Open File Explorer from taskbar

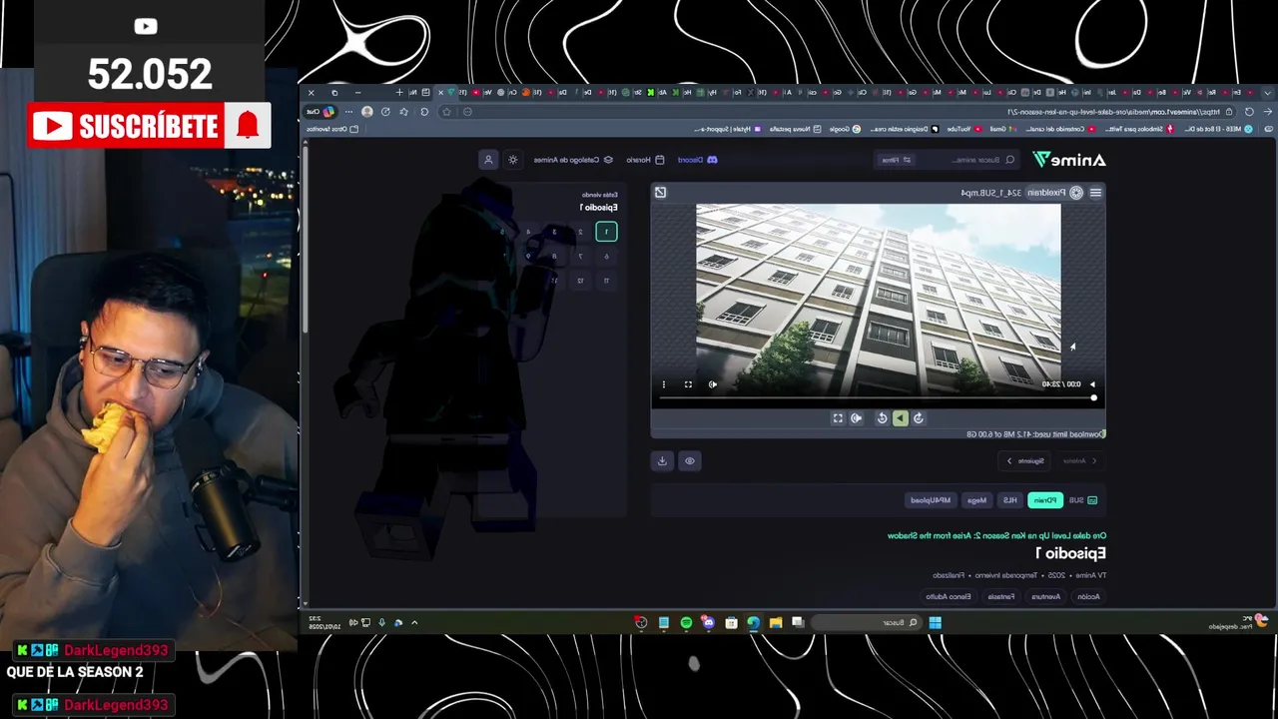coord(775,623)
